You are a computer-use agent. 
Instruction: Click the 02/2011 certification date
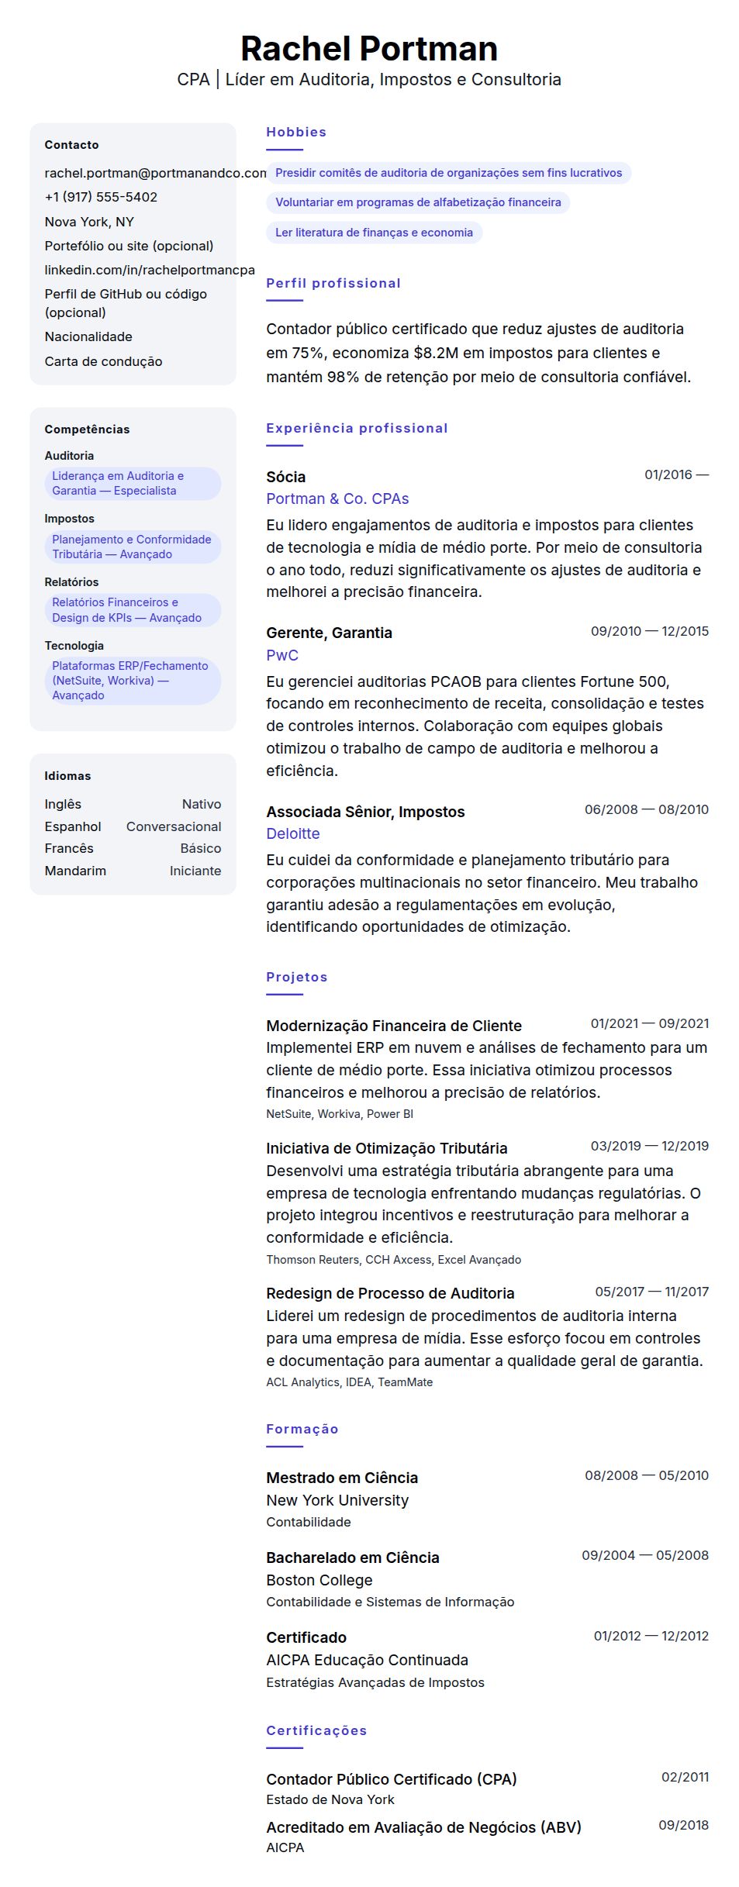[685, 1778]
